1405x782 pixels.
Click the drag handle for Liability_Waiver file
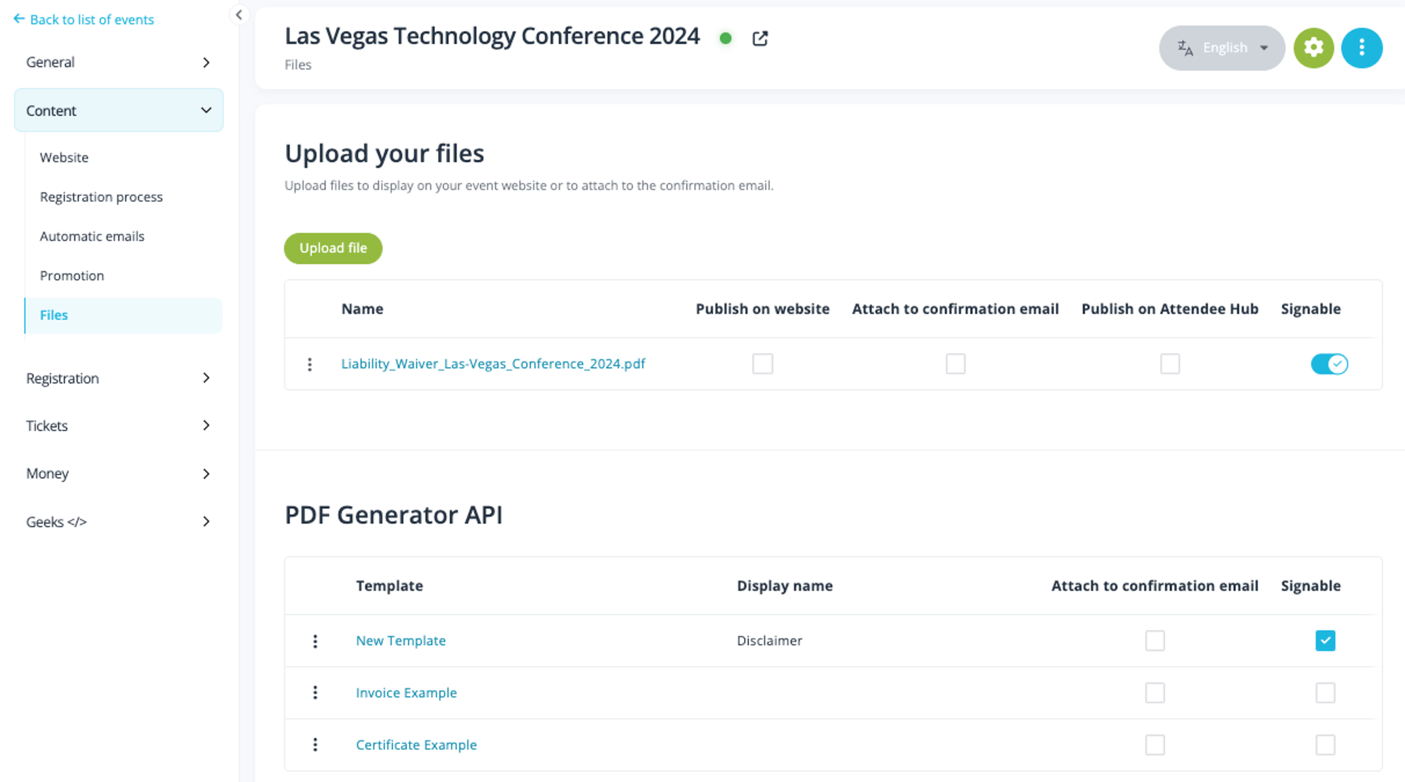click(x=308, y=364)
